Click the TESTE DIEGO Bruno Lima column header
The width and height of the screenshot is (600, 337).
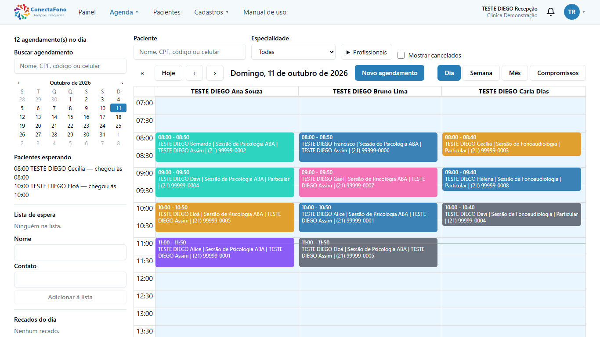tap(370, 91)
